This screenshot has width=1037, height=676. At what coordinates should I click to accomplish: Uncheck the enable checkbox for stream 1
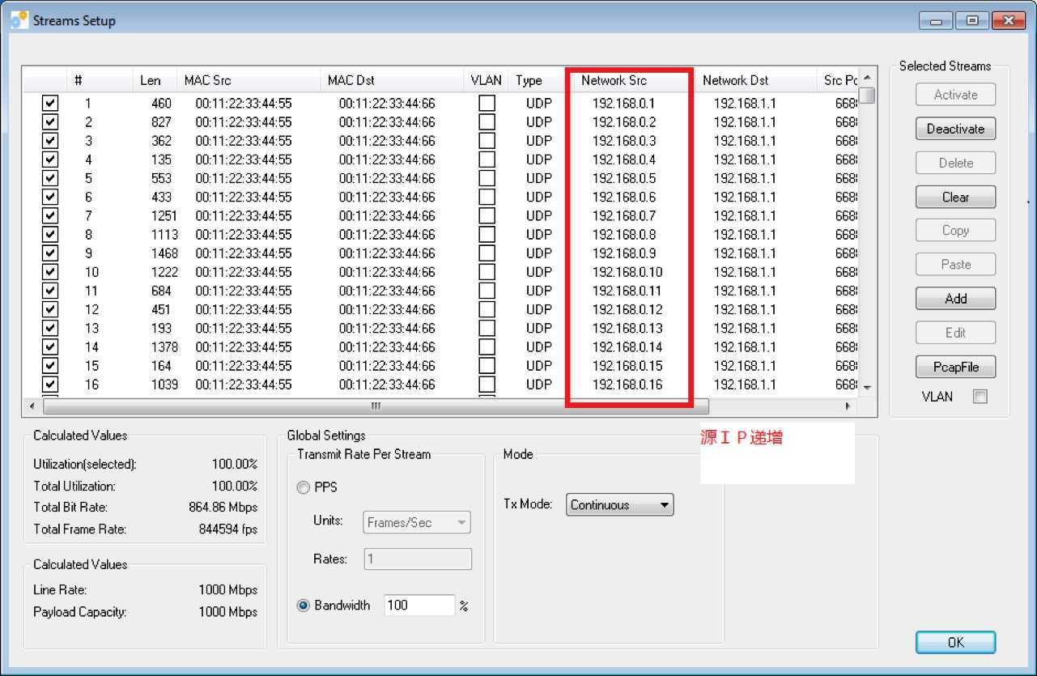[50, 104]
